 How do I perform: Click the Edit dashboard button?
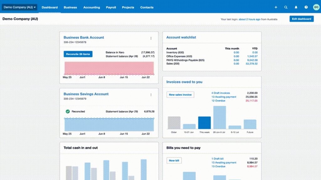[x=301, y=19]
